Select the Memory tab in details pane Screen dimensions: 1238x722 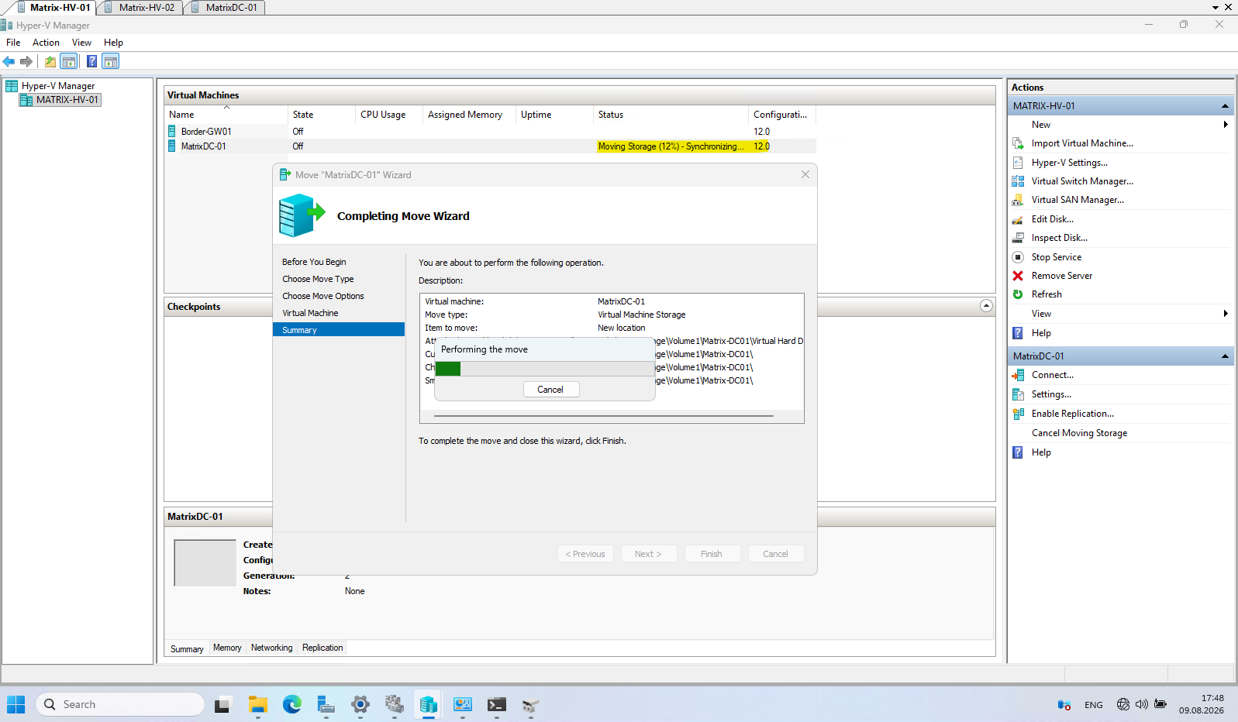[227, 648]
